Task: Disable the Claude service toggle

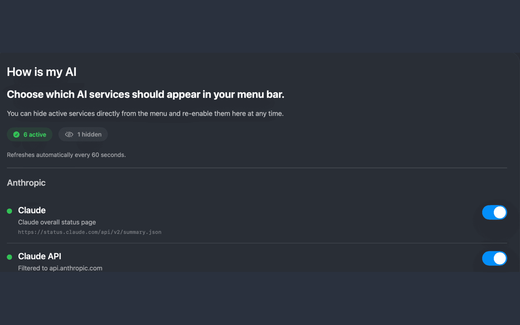Action: click(494, 213)
